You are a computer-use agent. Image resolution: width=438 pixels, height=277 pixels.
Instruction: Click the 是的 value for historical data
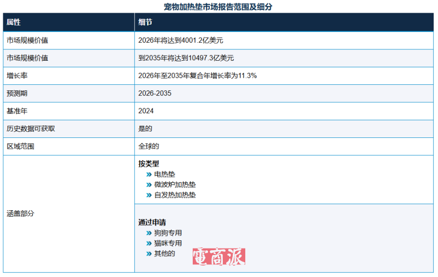[x=145, y=129]
